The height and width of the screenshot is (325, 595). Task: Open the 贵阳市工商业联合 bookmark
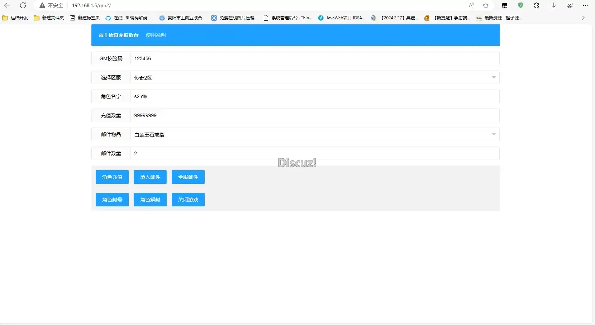pyautogui.click(x=182, y=18)
